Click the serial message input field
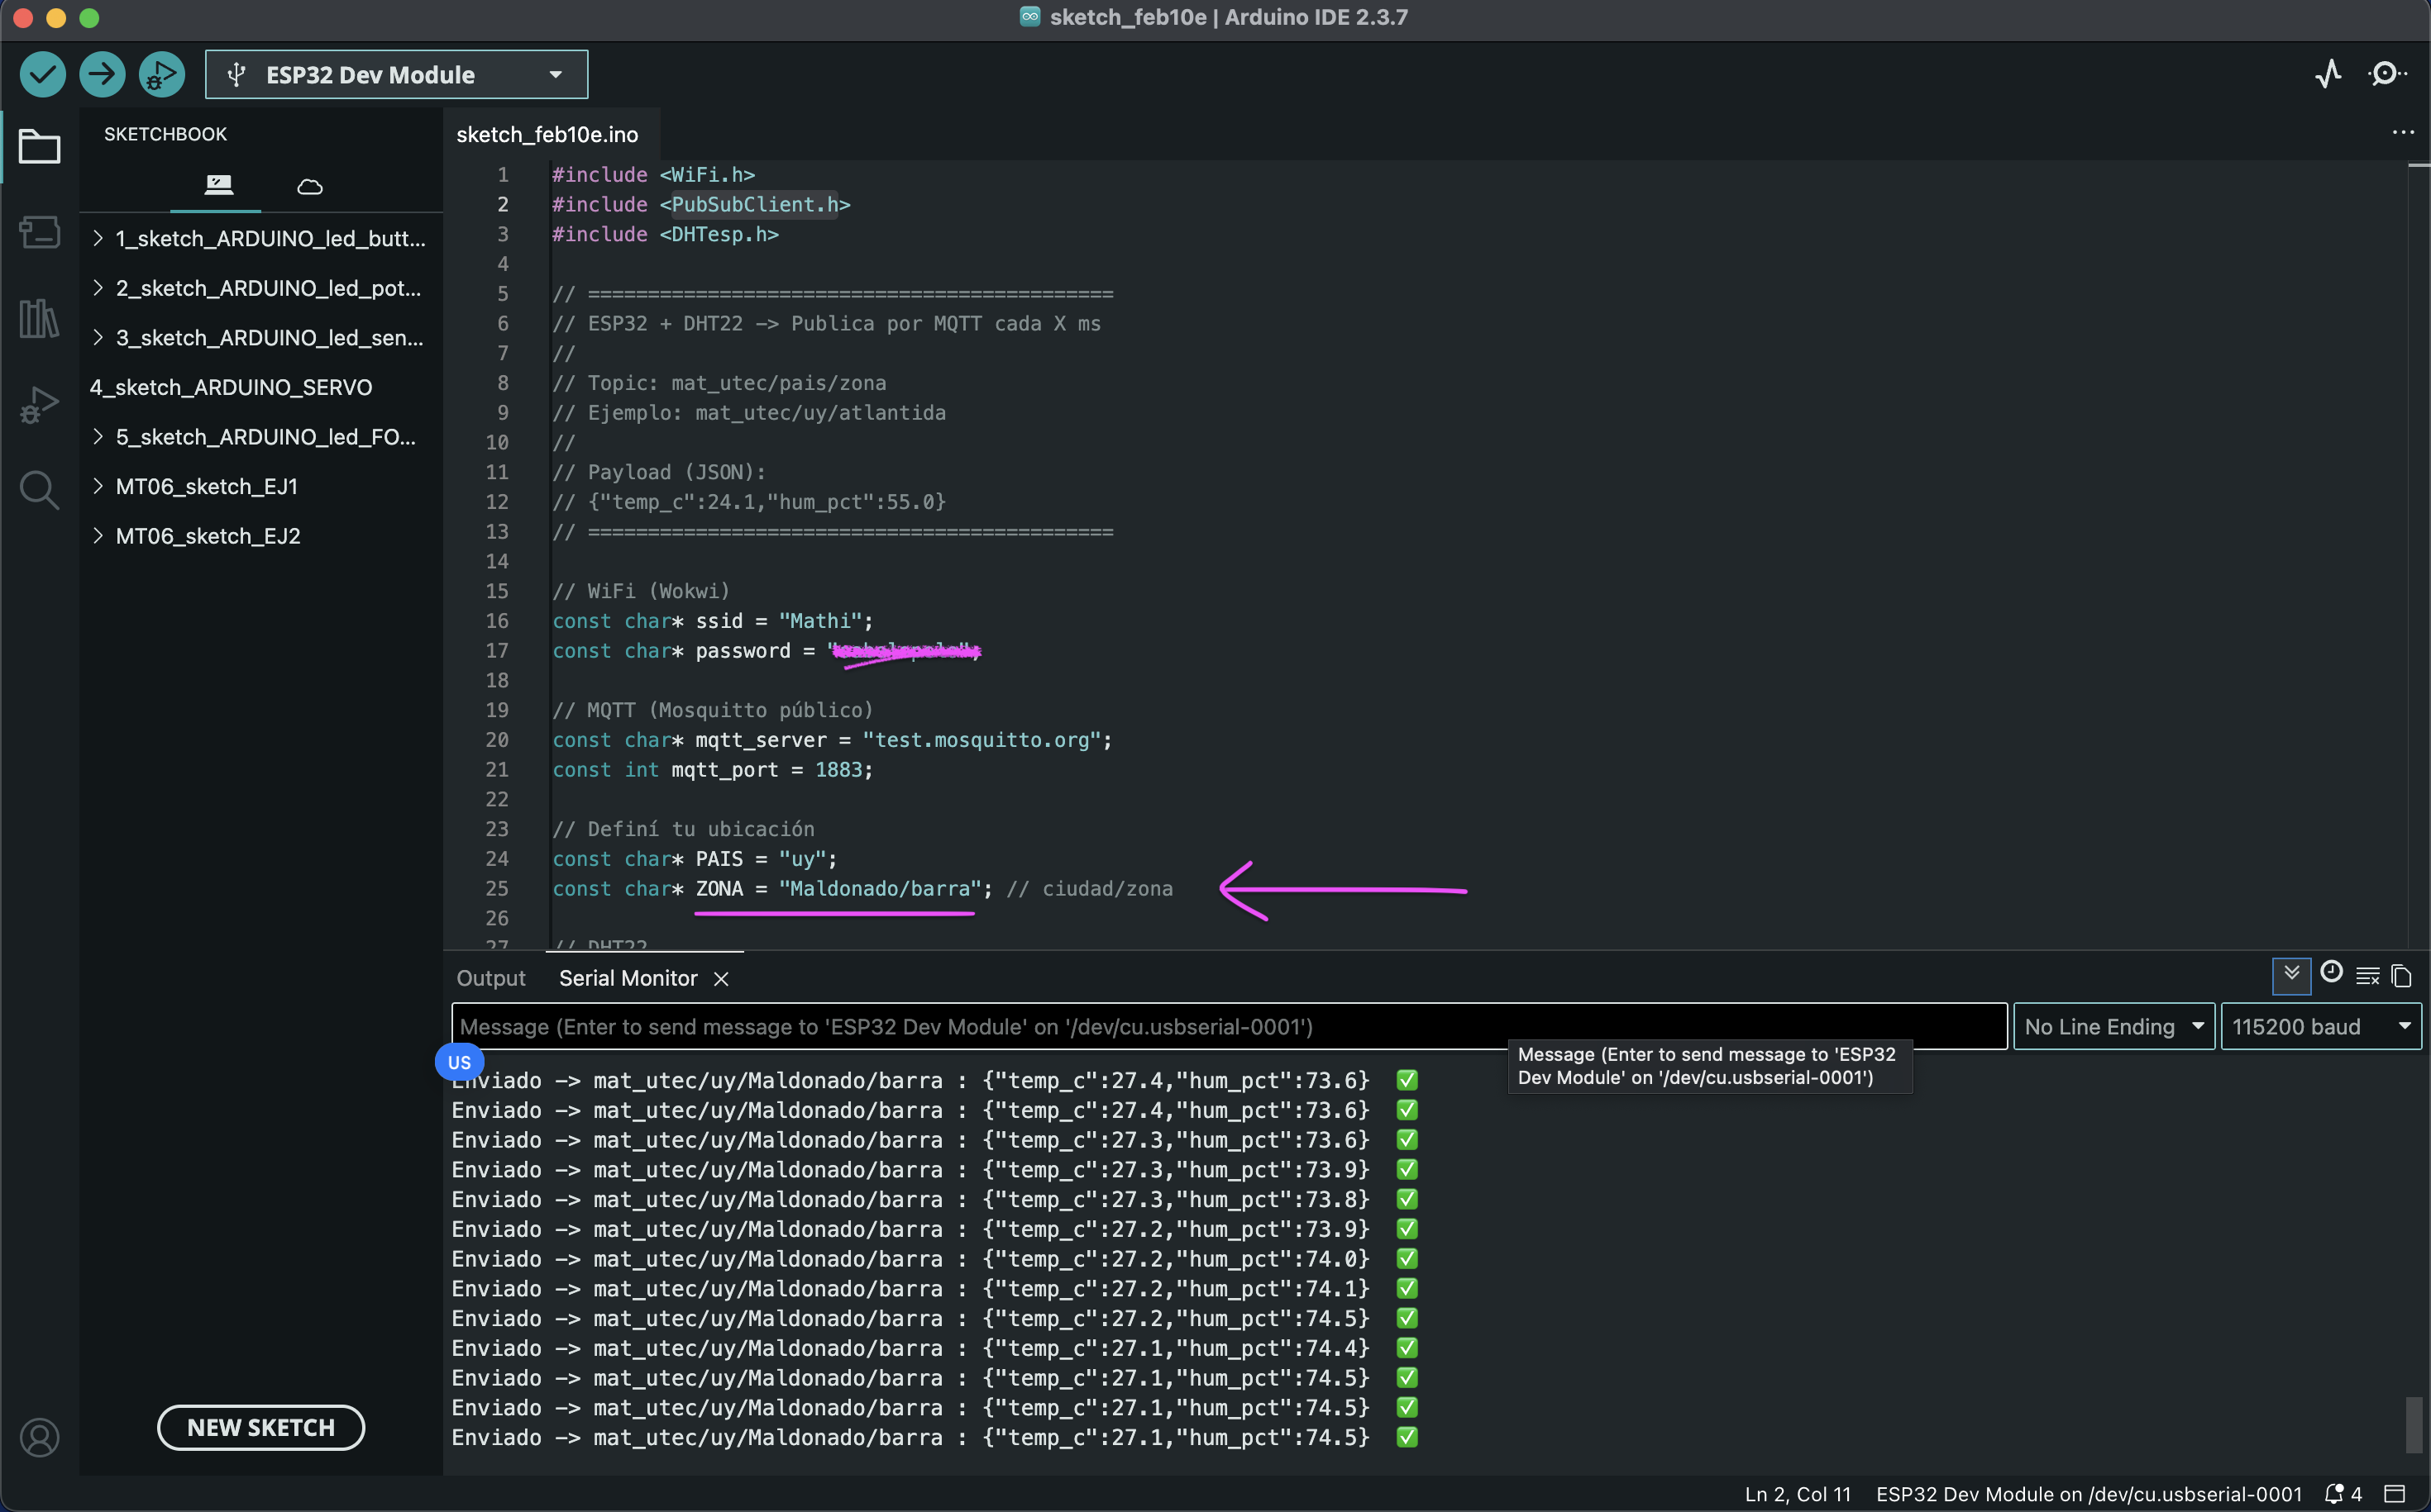 1228,1027
